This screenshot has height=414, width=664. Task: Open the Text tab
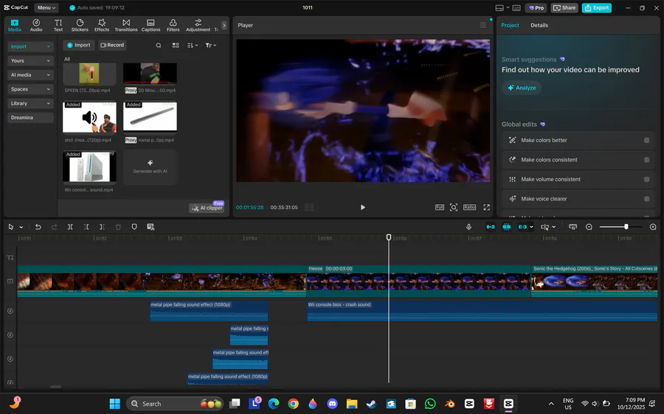(x=58, y=25)
